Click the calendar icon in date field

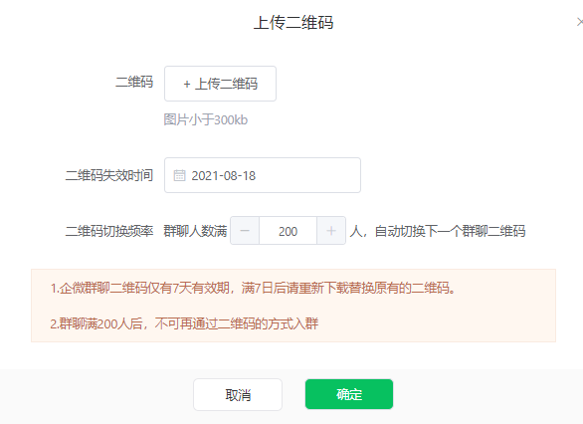pos(179,175)
